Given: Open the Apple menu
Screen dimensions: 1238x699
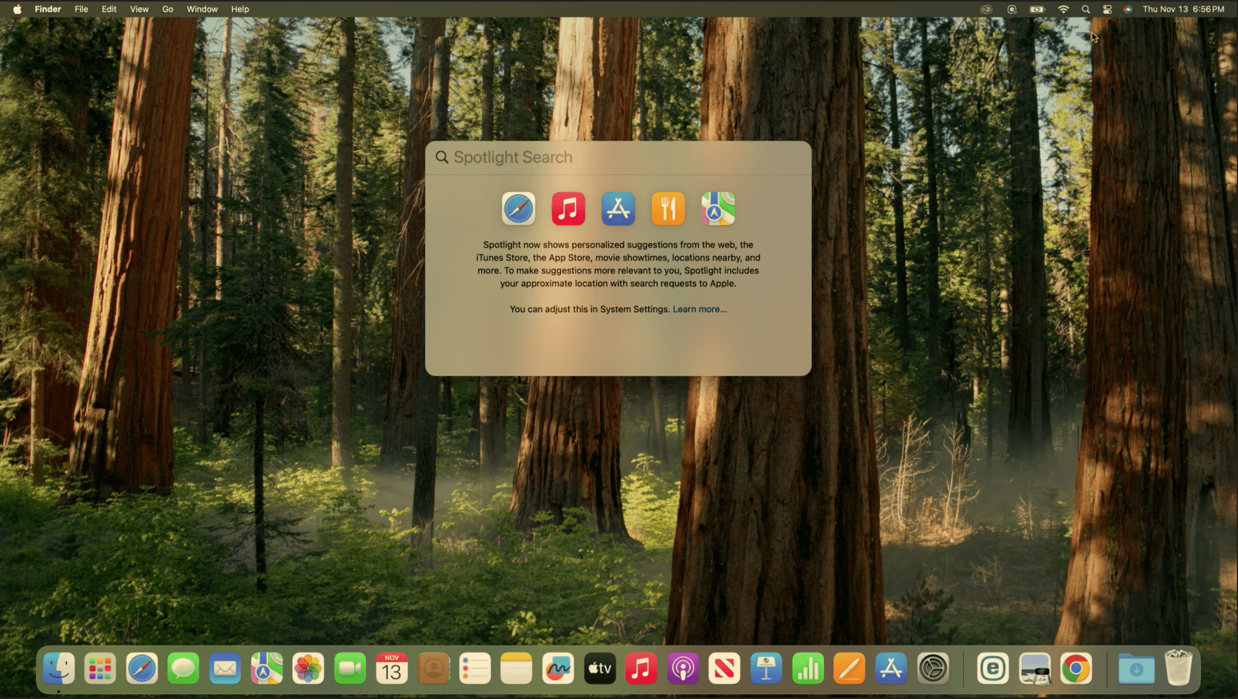Looking at the screenshot, I should [17, 9].
